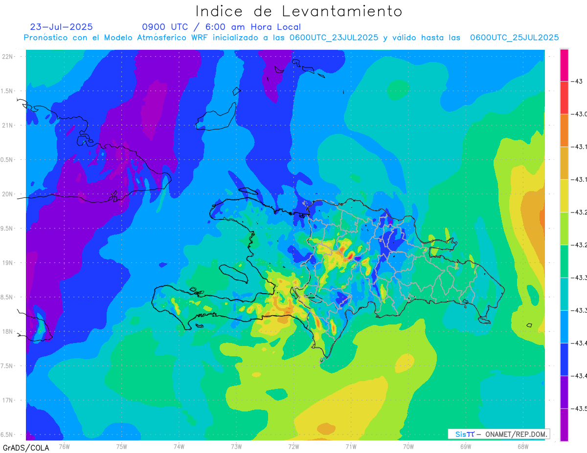
Task: Click the light-blue legend color swatch
Action: click(564, 326)
